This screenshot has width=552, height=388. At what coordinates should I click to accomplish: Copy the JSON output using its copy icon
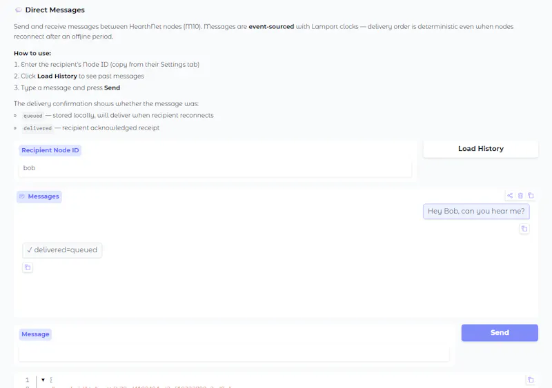pyautogui.click(x=531, y=380)
